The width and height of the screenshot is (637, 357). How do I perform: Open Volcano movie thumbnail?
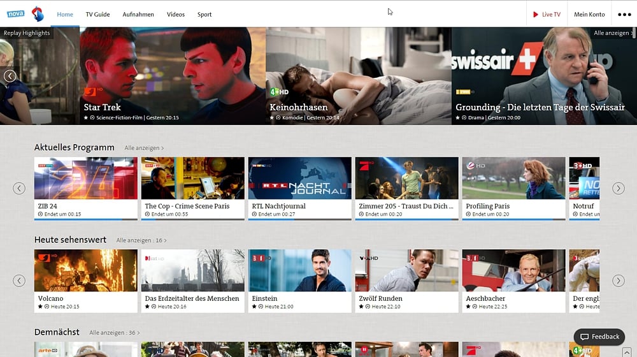(86, 270)
